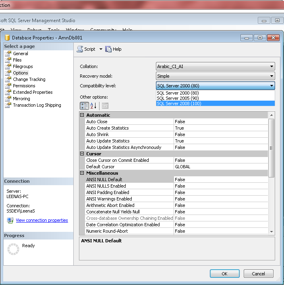Choose SQL Server 2000 (80) in list

(216, 93)
